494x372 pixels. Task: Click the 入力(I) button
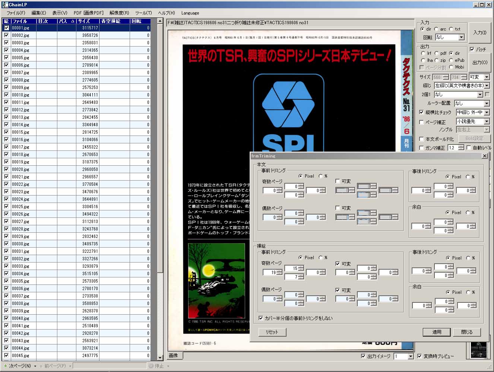480,32
